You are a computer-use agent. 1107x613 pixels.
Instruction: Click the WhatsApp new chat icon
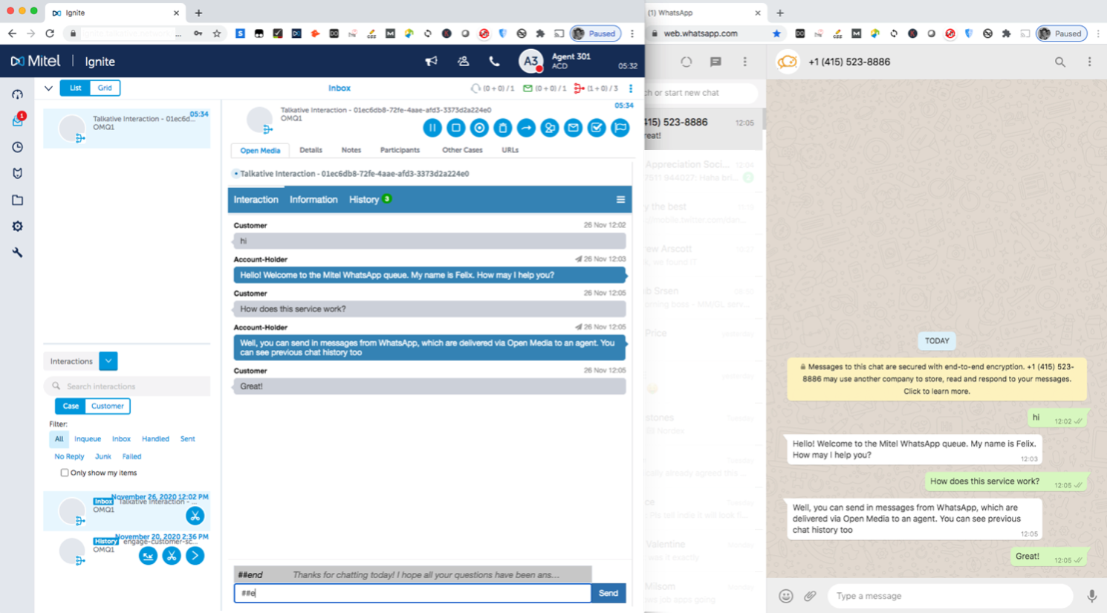tap(715, 62)
